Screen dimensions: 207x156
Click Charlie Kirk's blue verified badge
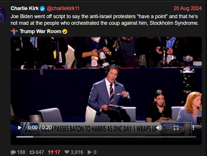point(42,9)
